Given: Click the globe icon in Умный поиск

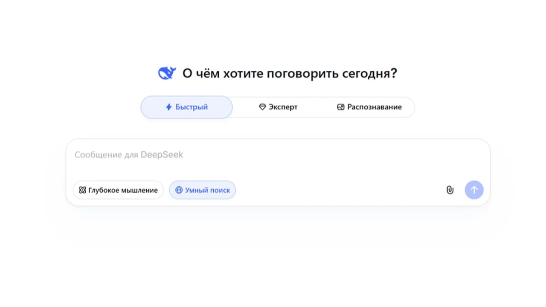Looking at the screenshot, I should tap(179, 190).
